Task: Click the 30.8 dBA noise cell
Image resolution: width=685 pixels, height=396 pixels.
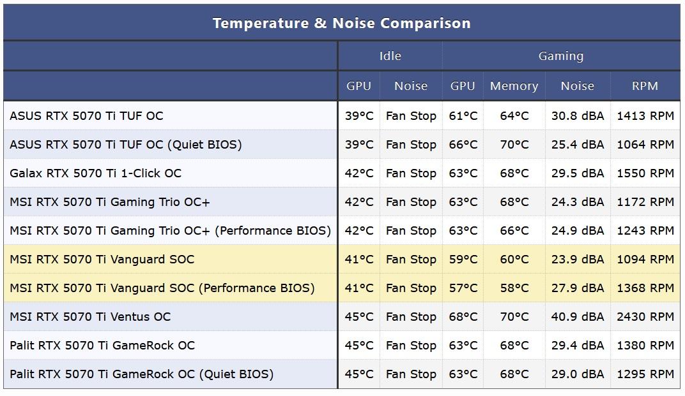Action: (577, 116)
